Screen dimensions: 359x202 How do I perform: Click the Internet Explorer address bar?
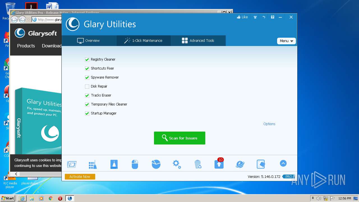click(x=47, y=19)
